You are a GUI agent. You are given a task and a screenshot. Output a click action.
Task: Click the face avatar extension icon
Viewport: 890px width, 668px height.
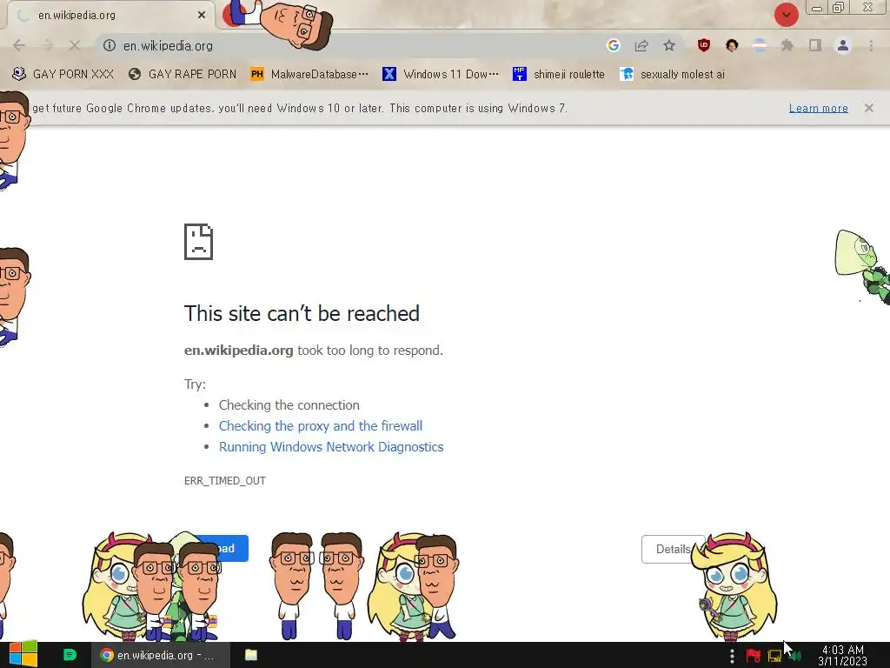click(x=732, y=45)
